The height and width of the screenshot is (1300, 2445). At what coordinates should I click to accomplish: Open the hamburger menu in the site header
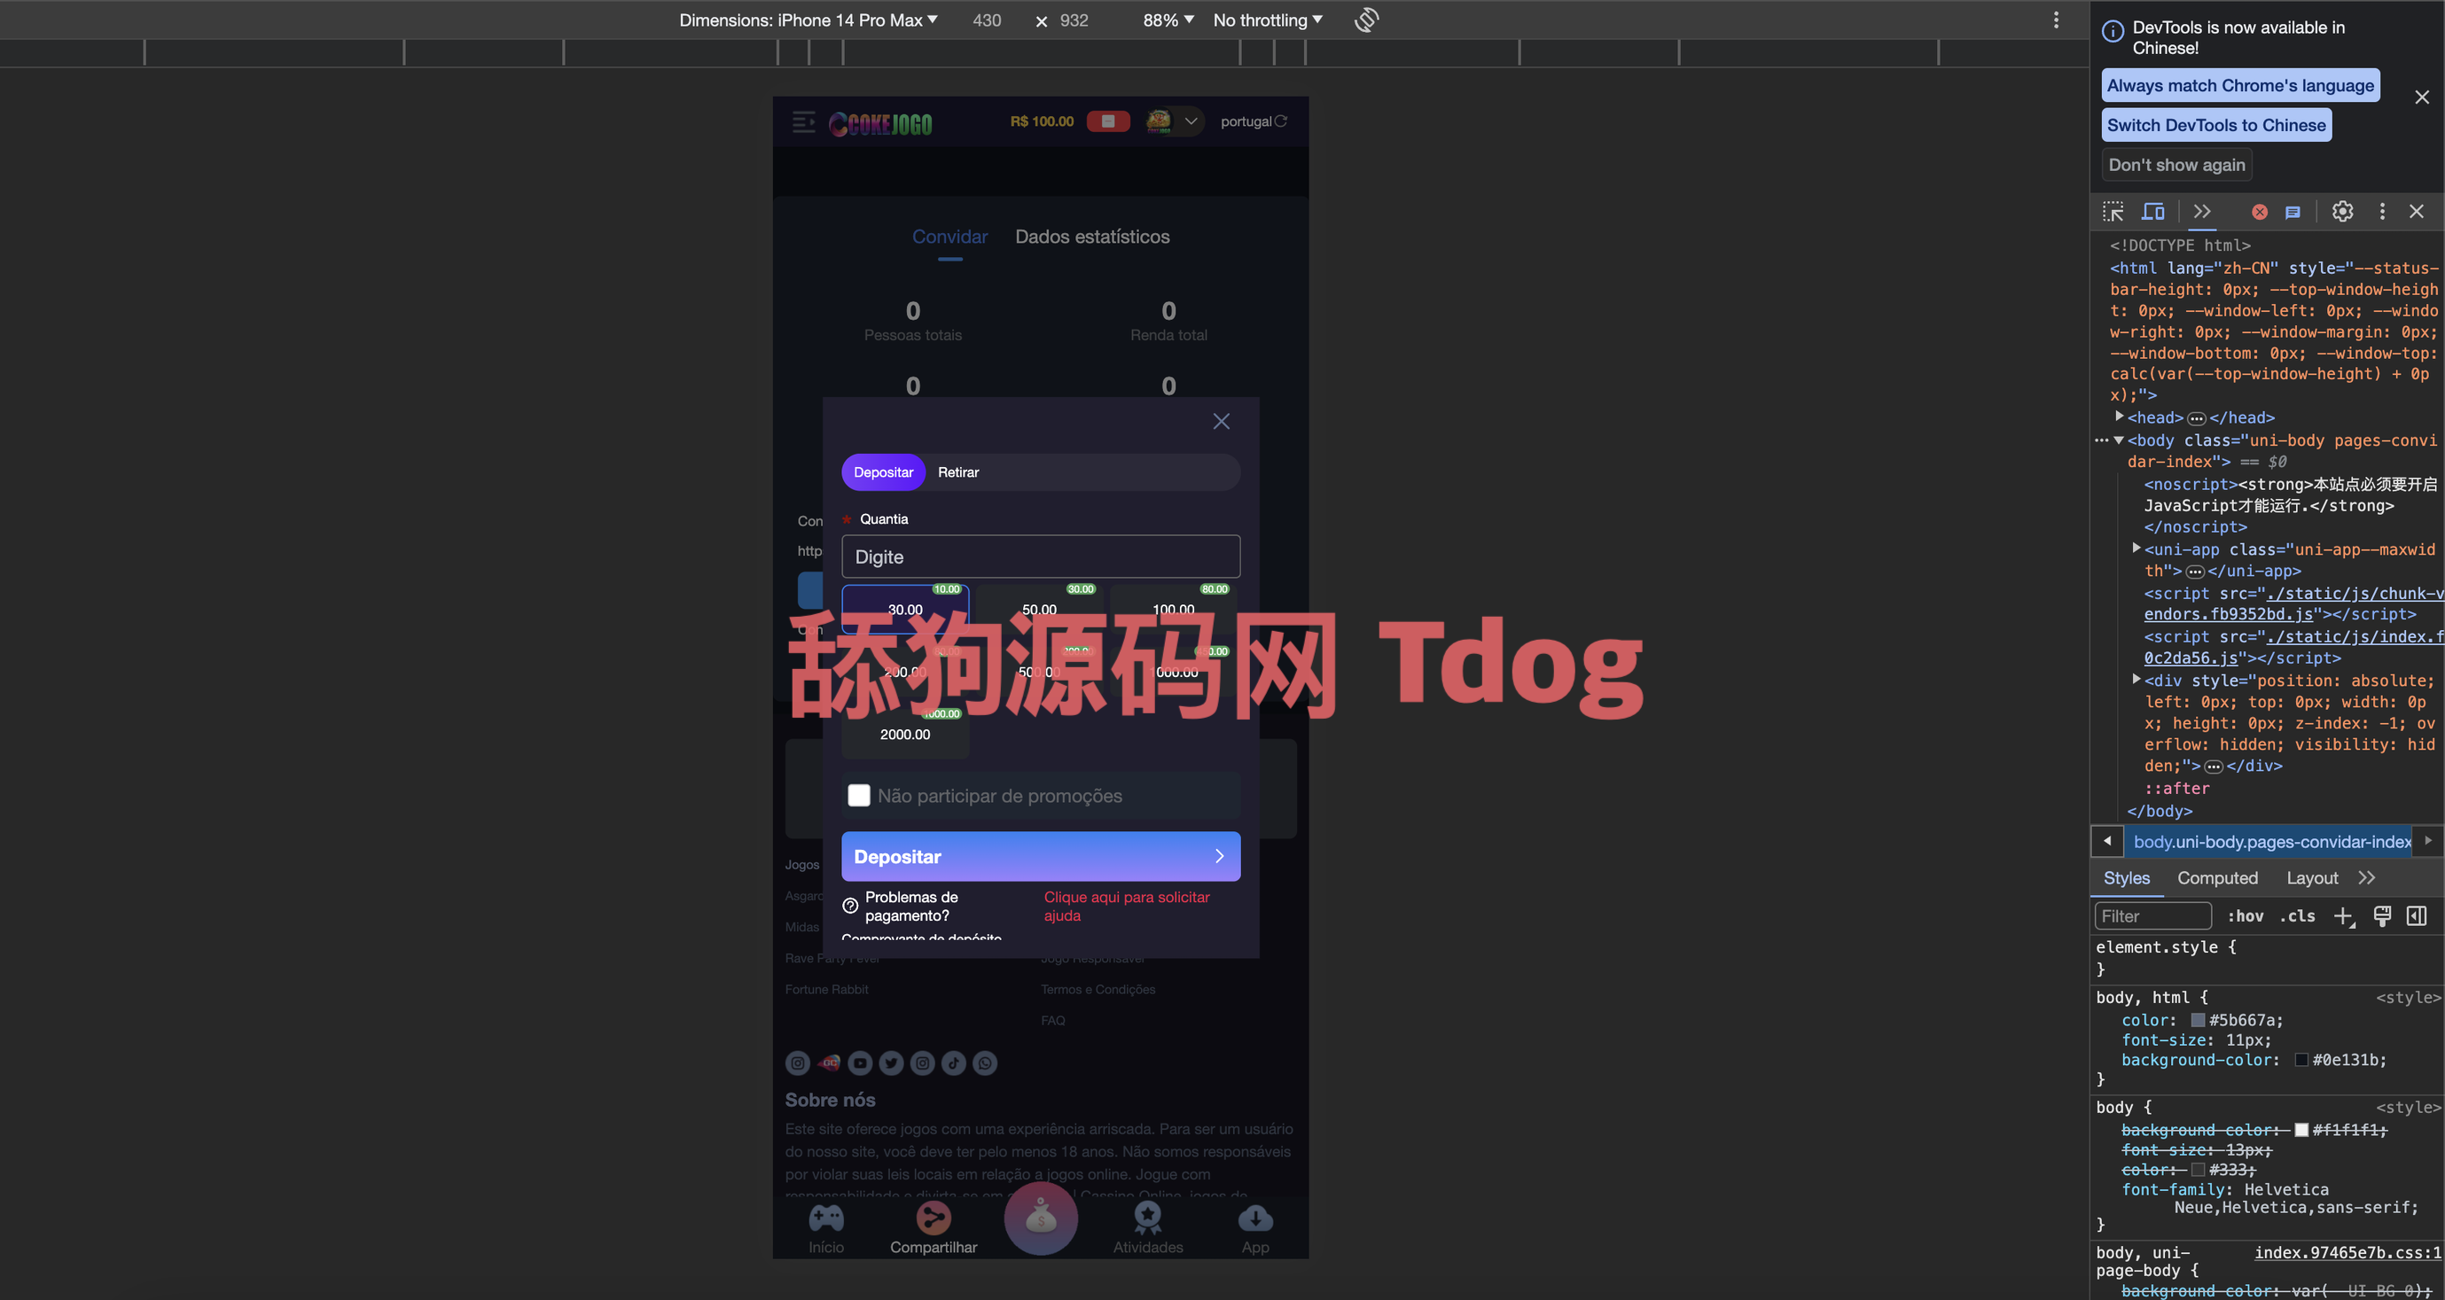pos(803,121)
